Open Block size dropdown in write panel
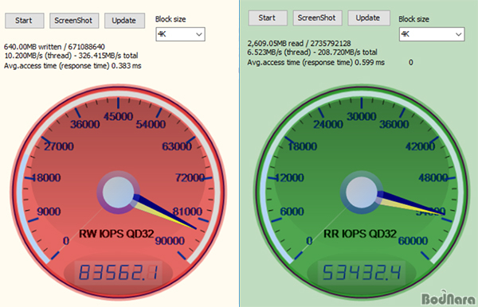478x307 pixels. (x=180, y=34)
